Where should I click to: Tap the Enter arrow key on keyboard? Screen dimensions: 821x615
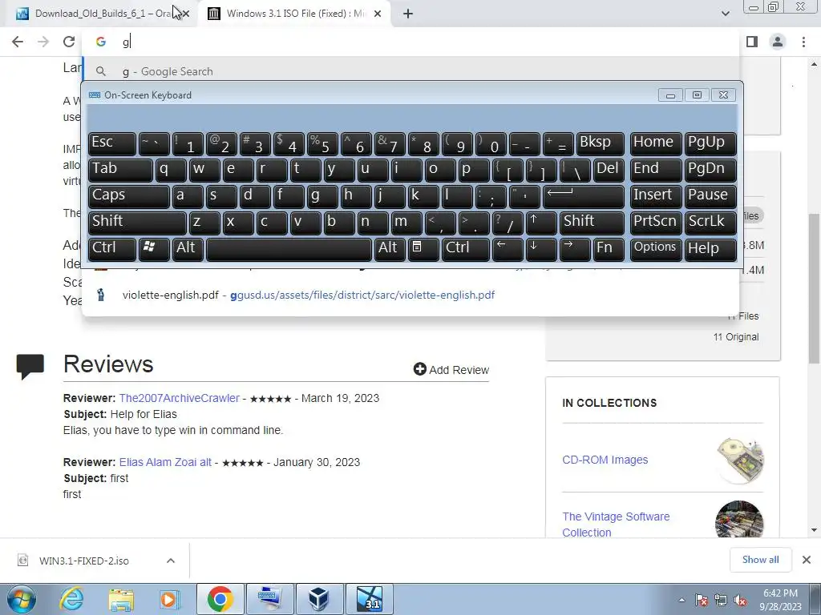coord(584,195)
